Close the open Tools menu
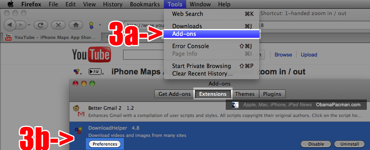370x150 pixels. point(175,4)
